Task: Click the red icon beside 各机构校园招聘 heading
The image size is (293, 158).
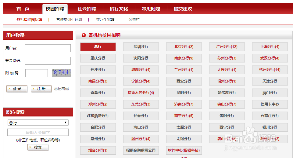Action: 84,35
